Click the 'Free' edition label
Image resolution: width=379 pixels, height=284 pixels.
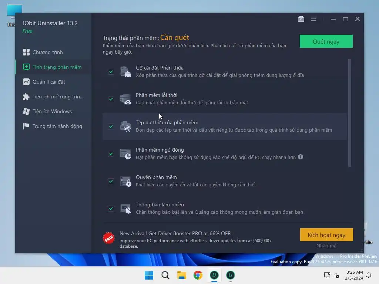27,31
